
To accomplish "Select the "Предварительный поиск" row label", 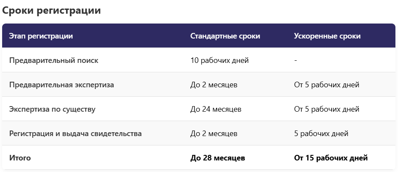I will [54, 60].
